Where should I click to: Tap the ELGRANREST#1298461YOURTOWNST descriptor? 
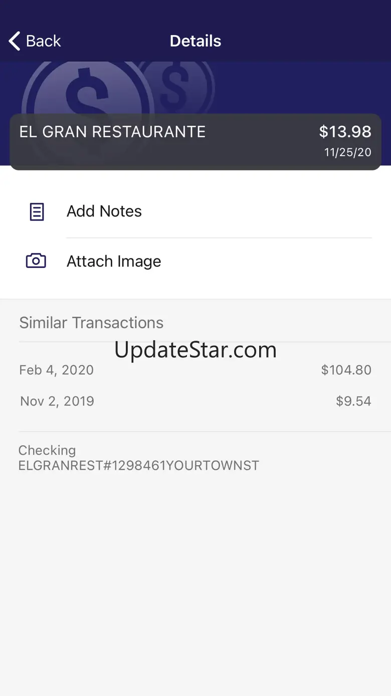tap(139, 466)
